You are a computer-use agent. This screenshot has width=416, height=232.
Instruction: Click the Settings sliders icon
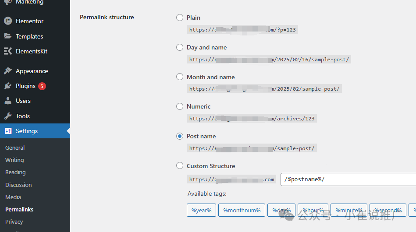(8, 131)
